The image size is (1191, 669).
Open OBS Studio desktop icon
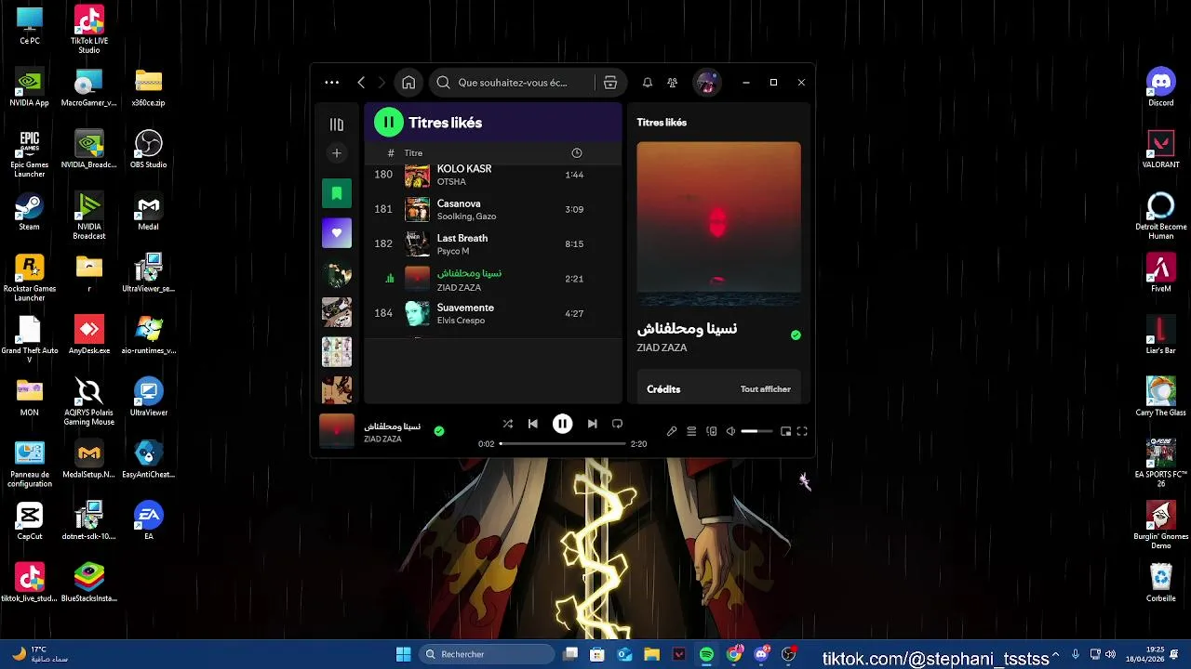[149, 150]
